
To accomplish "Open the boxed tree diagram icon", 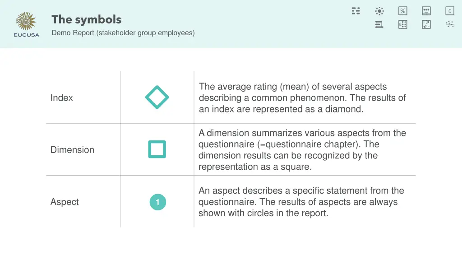I will 403,24.
